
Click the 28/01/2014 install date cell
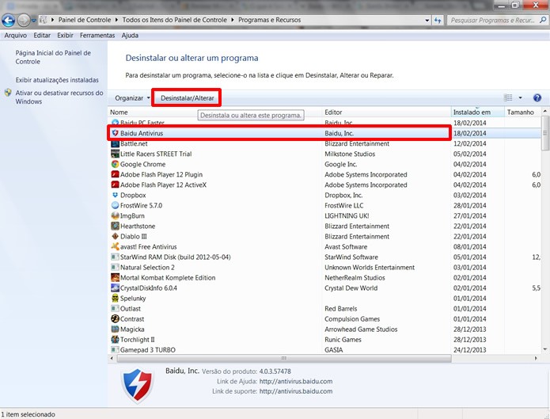(x=469, y=205)
